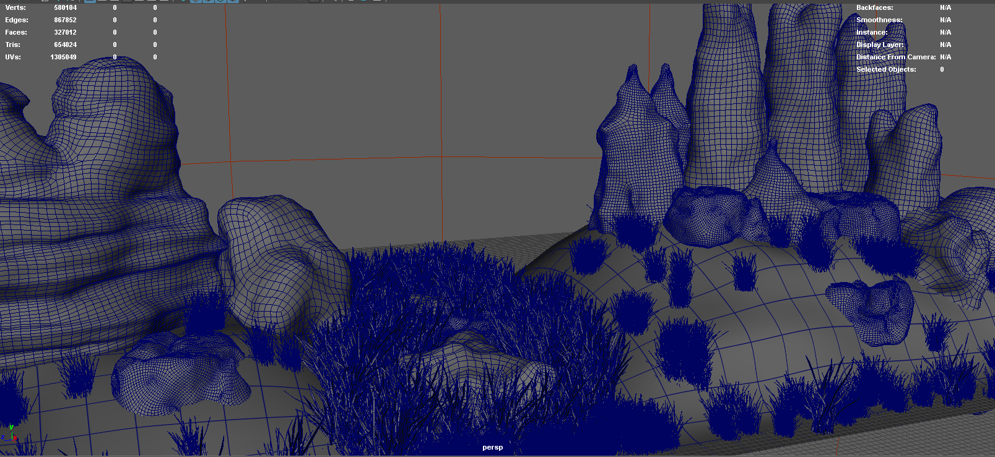This screenshot has height=457, width=995.
Task: Click the Smoothness heads-up display label
Action: (x=879, y=20)
